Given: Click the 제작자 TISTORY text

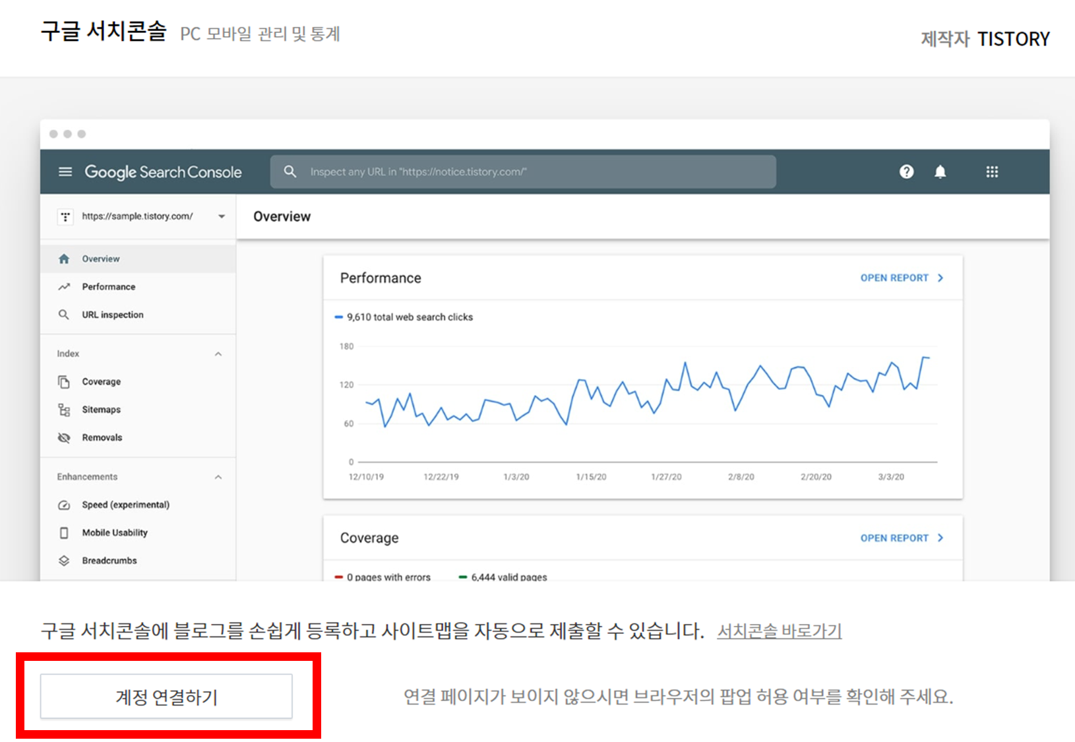Looking at the screenshot, I should 985,39.
